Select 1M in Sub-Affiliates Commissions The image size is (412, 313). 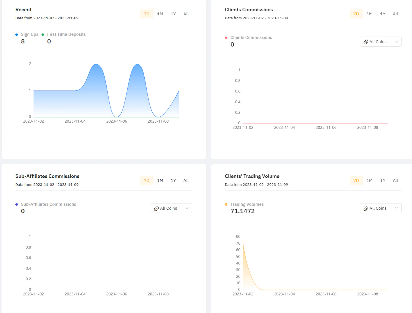pyautogui.click(x=160, y=180)
